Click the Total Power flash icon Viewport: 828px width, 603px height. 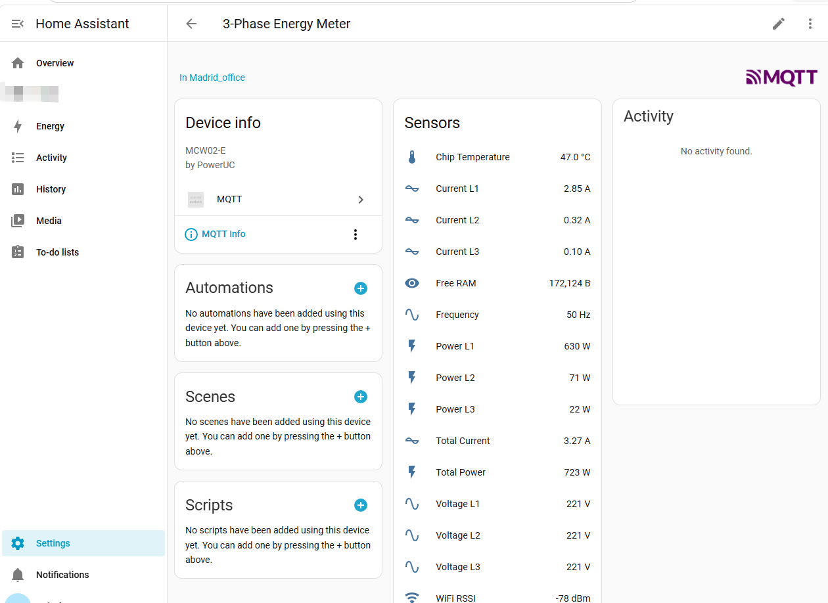tap(412, 472)
